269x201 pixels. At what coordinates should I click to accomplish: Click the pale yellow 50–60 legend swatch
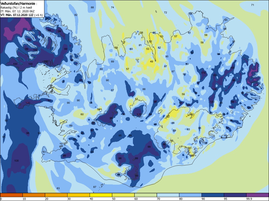(123, 195)
